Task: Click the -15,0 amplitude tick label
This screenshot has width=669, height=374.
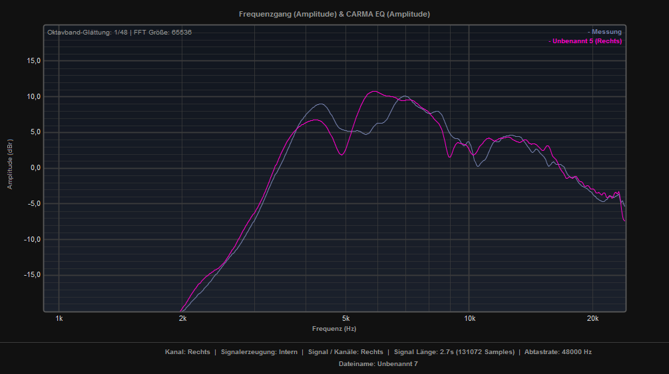Action: (31, 275)
